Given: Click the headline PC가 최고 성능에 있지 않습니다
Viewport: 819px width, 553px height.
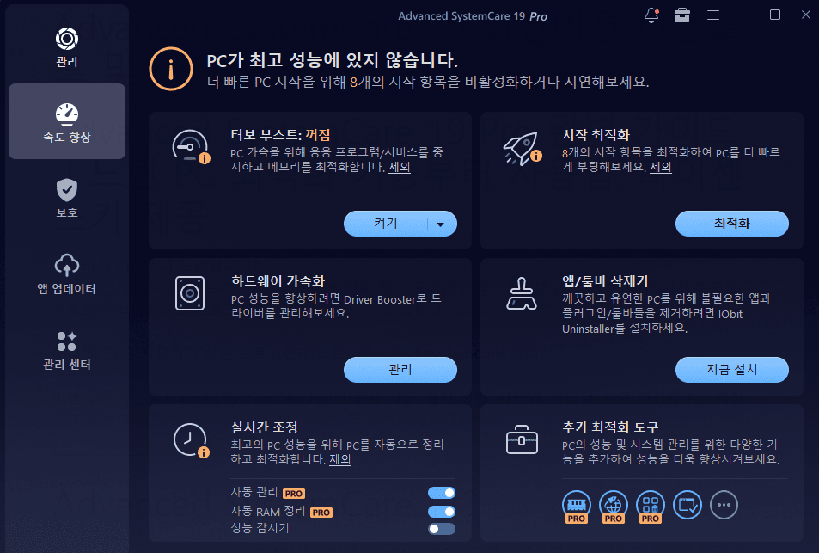Looking at the screenshot, I should [x=333, y=60].
